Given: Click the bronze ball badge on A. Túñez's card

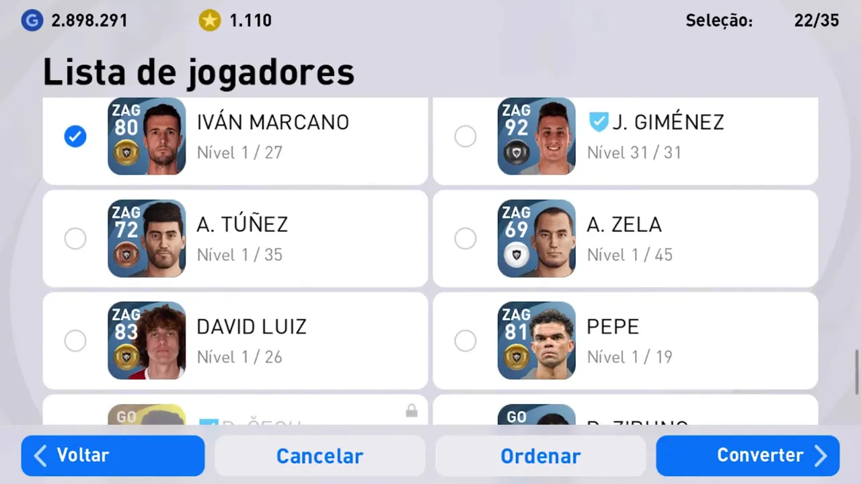Looking at the screenshot, I should 126,255.
